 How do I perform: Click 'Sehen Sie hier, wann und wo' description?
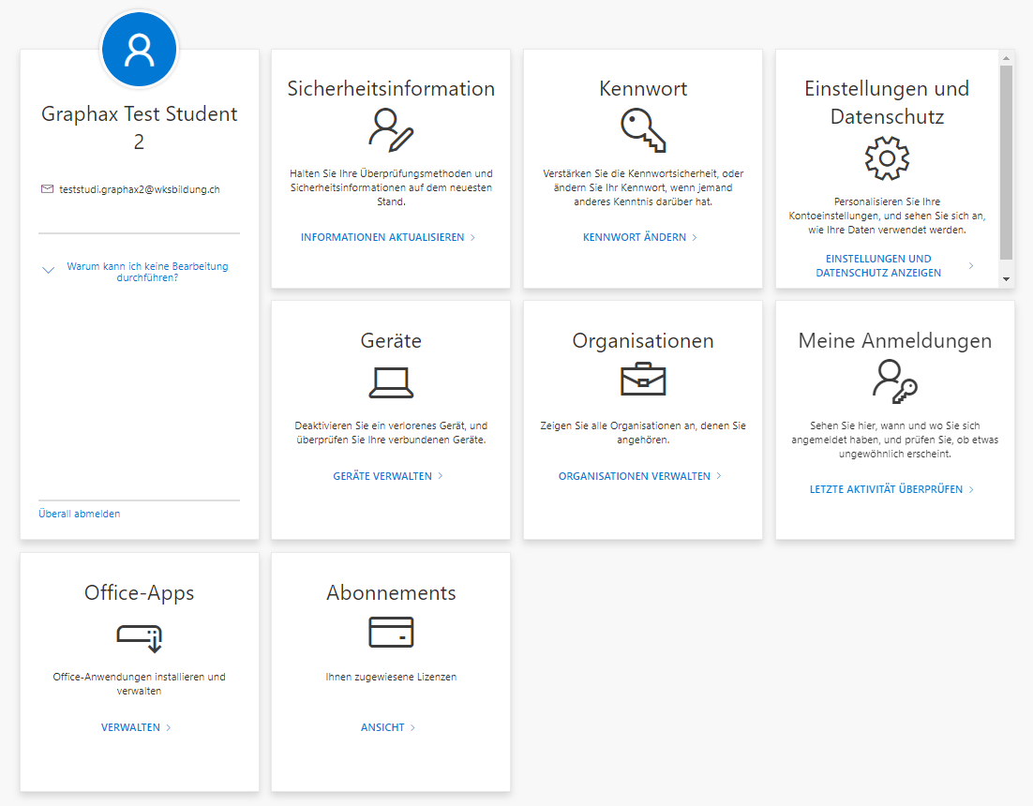[x=894, y=440]
